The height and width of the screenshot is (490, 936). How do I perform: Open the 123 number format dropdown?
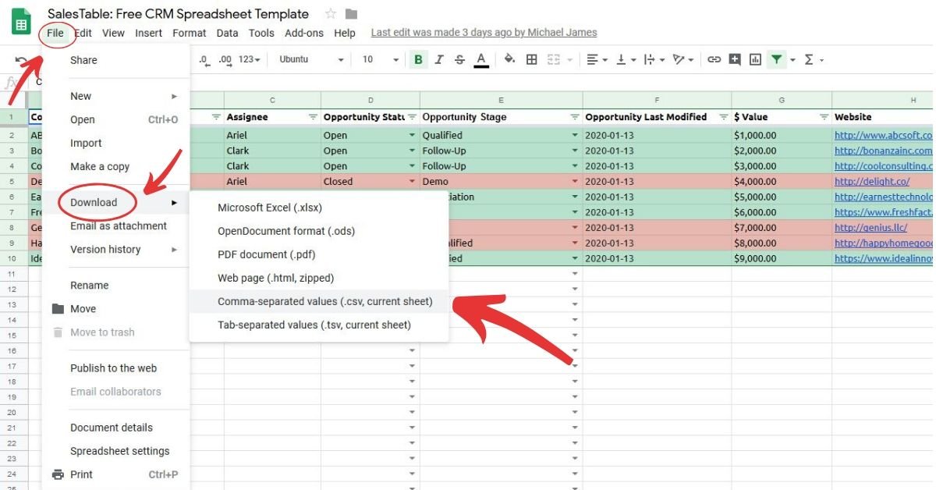(250, 59)
